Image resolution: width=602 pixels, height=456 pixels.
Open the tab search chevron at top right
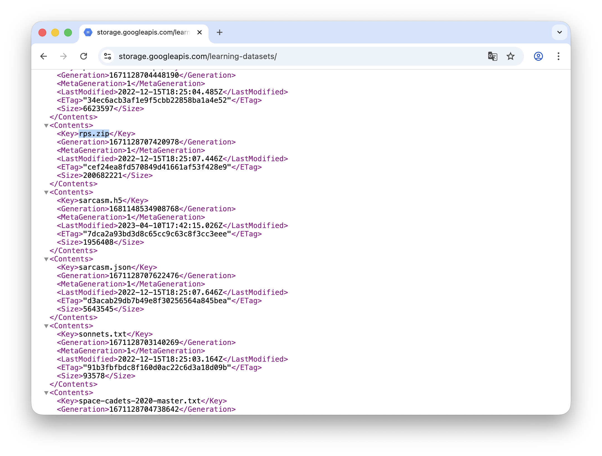559,32
